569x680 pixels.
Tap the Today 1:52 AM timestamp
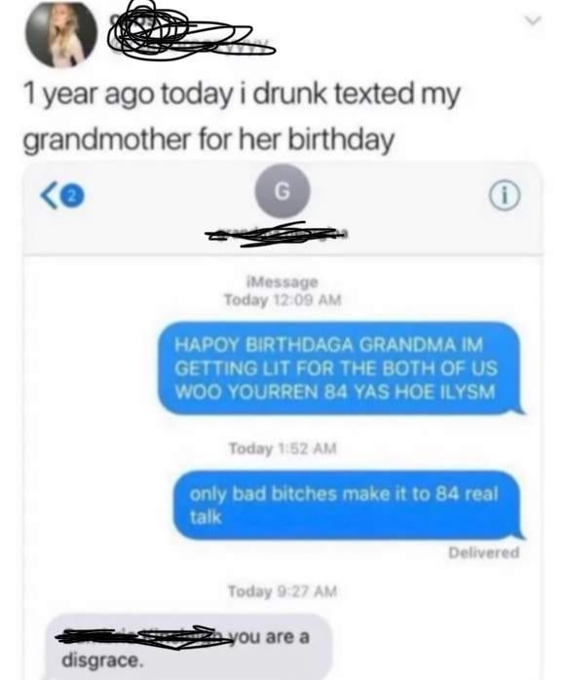tap(283, 448)
